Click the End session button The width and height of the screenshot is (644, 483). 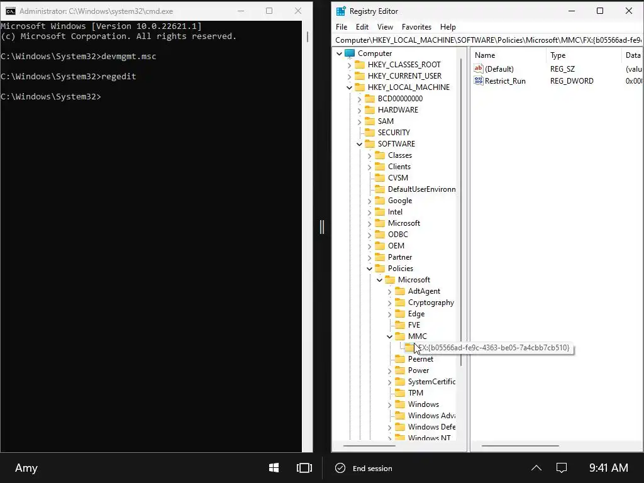click(364, 468)
